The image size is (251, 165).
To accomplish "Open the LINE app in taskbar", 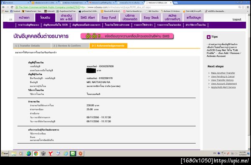I will click(73, 154).
